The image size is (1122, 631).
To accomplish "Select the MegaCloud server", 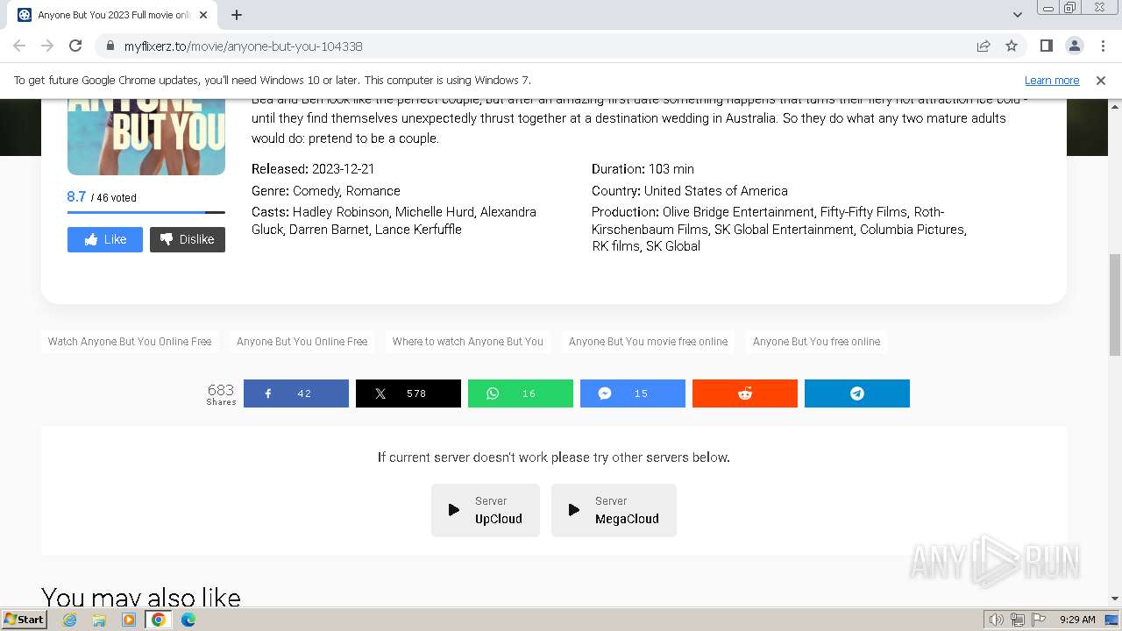I will coord(614,510).
